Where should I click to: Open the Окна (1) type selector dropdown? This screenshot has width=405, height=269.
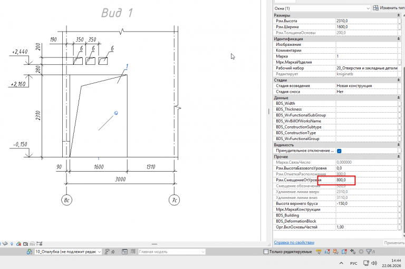(322, 8)
